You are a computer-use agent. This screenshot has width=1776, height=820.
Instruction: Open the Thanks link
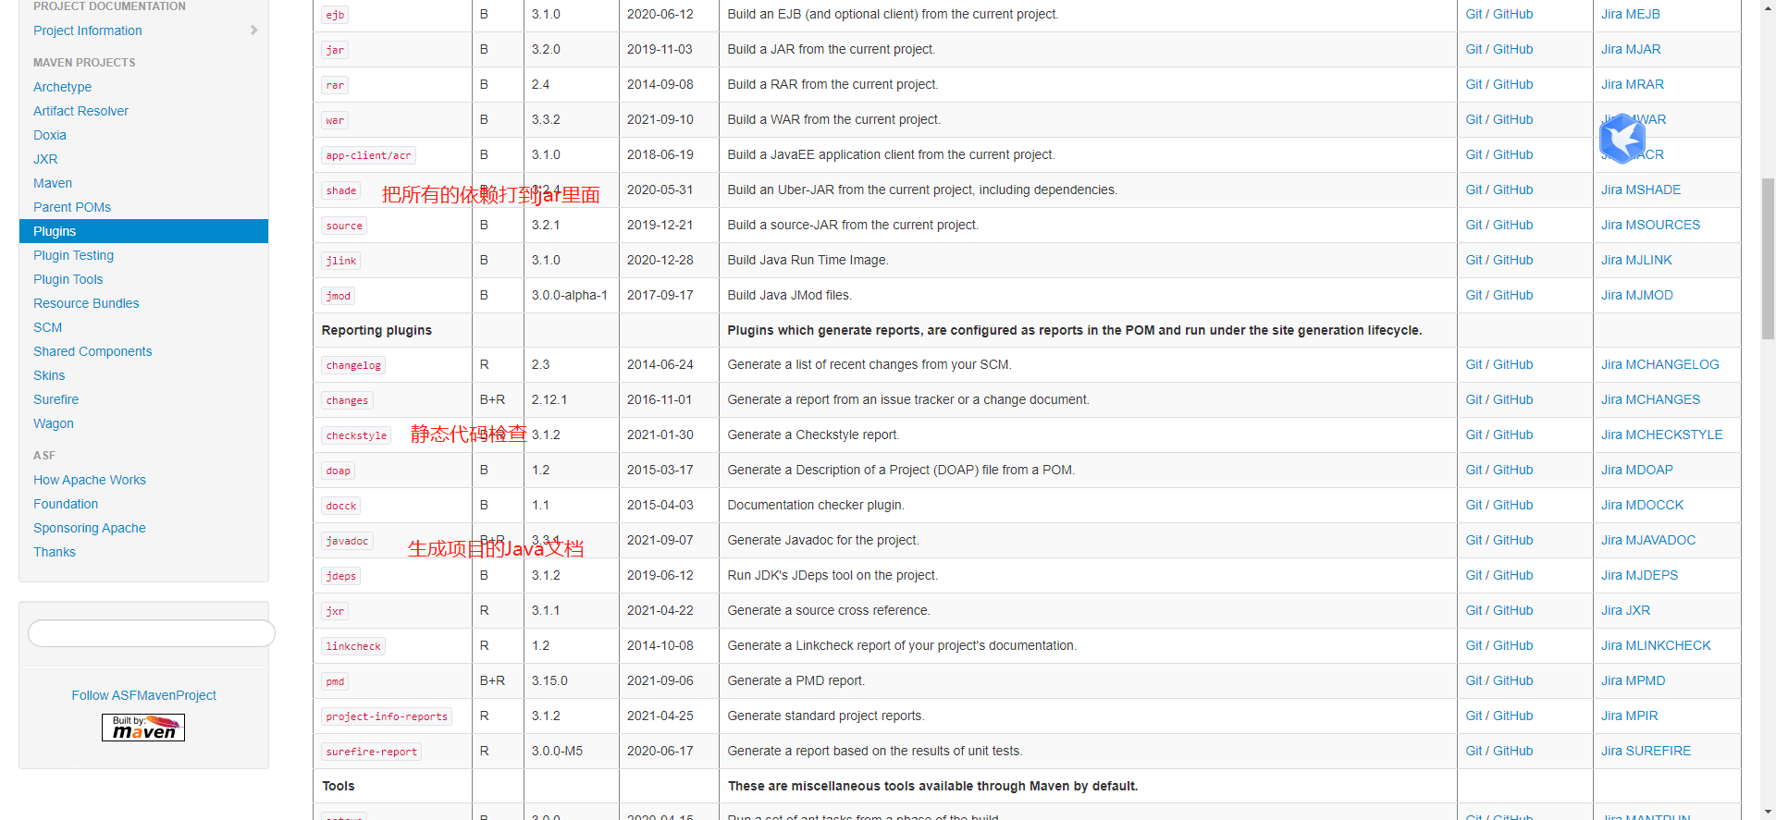pyautogui.click(x=55, y=552)
